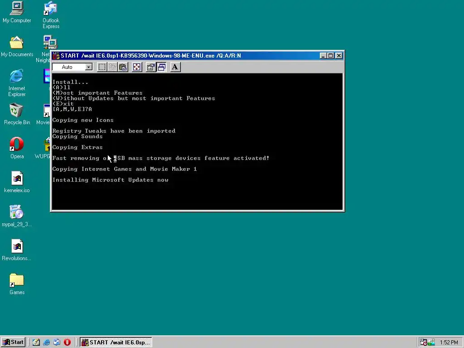464x348 pixels.
Task: Click the MS-DOS window title bar
Action: click(198, 56)
